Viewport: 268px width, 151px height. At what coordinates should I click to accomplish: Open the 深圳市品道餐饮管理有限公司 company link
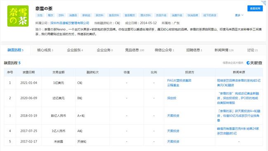70,23
